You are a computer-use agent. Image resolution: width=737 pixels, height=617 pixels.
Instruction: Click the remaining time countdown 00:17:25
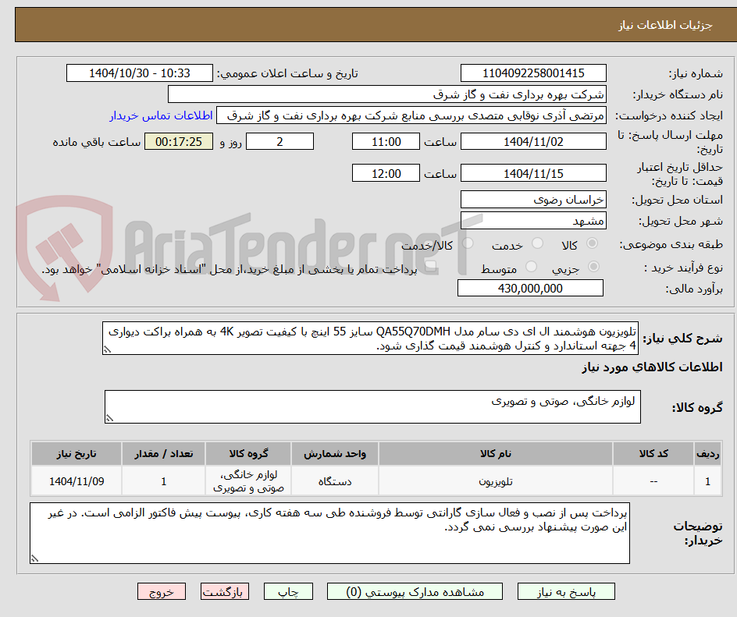[179, 141]
